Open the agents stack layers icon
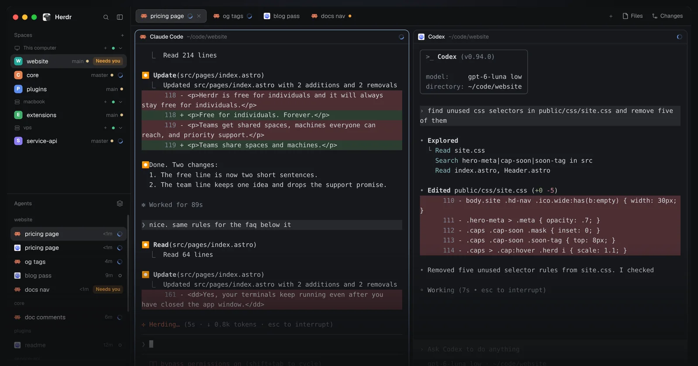The width and height of the screenshot is (698, 366). coord(120,203)
